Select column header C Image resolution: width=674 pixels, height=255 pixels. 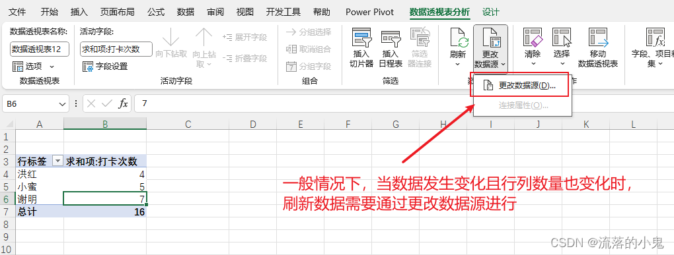(x=188, y=124)
